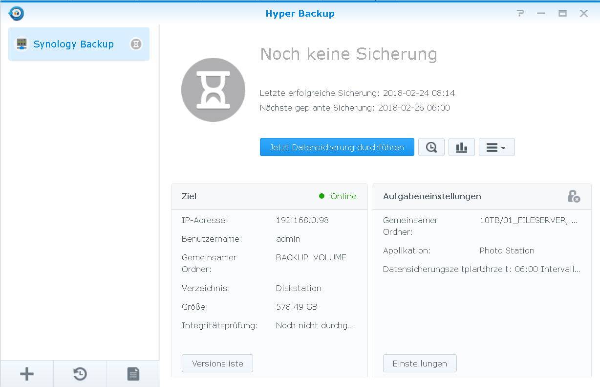Screen dimensions: 600x387
Task: Click the 10TB/01_FILESERVER shared folder value
Action: tap(529, 220)
